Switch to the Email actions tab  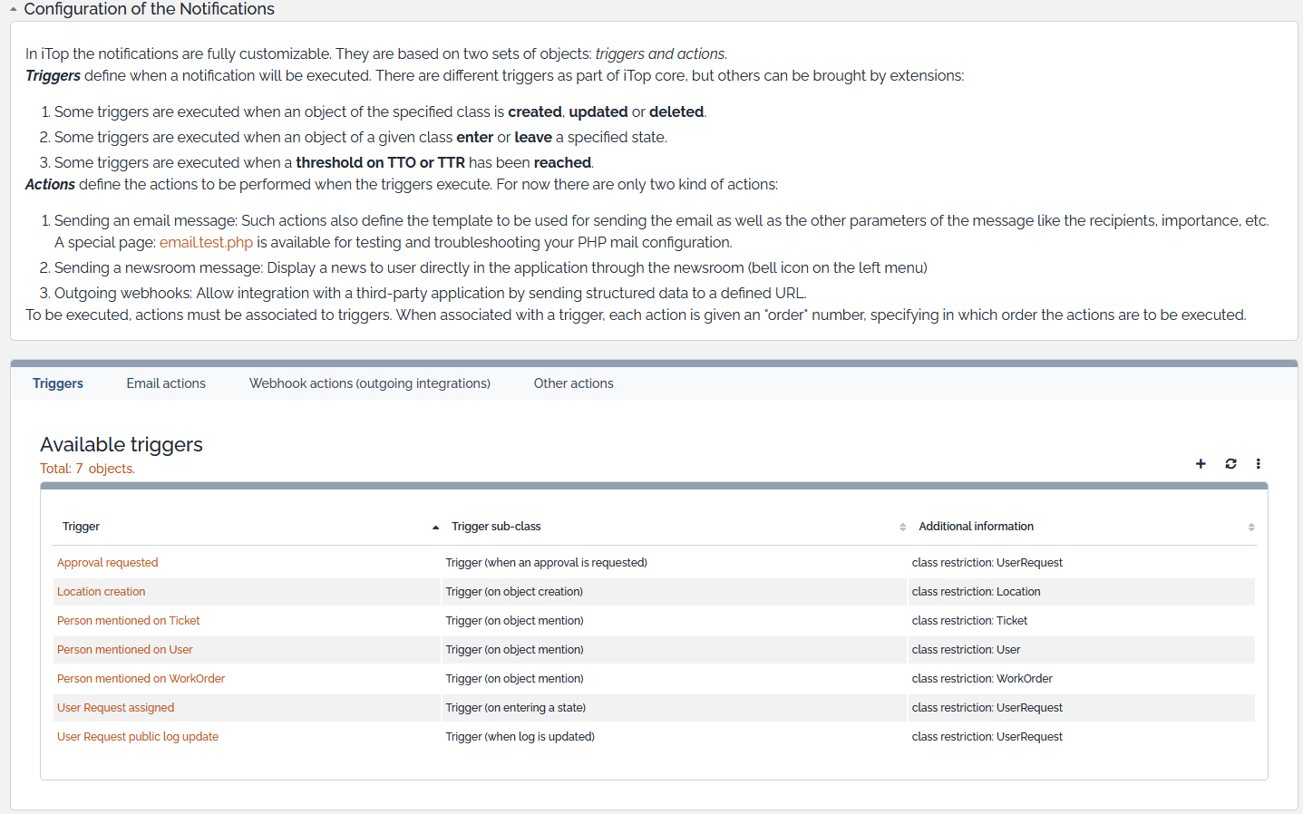(x=166, y=383)
